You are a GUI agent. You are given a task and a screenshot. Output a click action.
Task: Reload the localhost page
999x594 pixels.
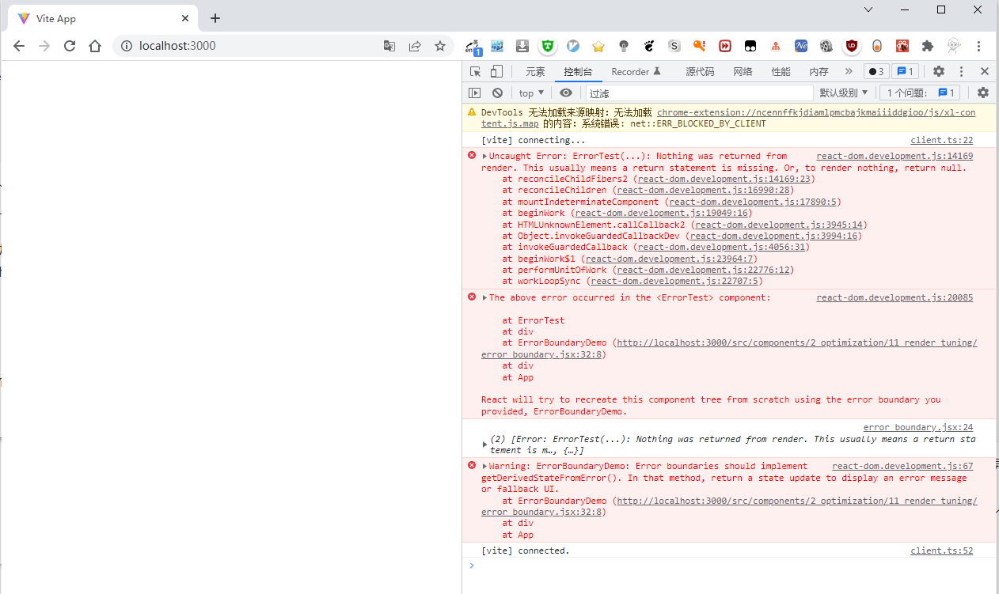point(70,46)
